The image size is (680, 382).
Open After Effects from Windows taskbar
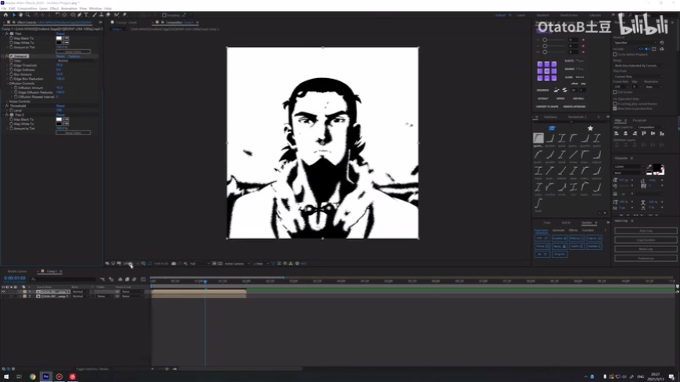45,377
